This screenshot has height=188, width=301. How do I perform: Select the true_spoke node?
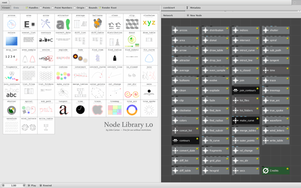point(275,110)
